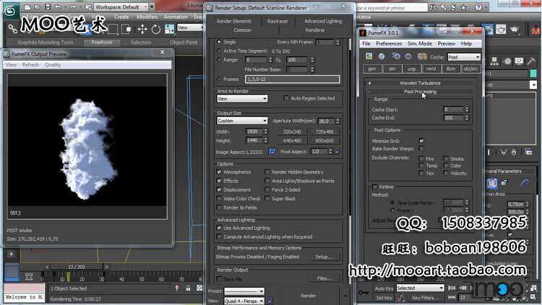
Task: Click the Redo arrow icon
Action: tap(73, 7)
